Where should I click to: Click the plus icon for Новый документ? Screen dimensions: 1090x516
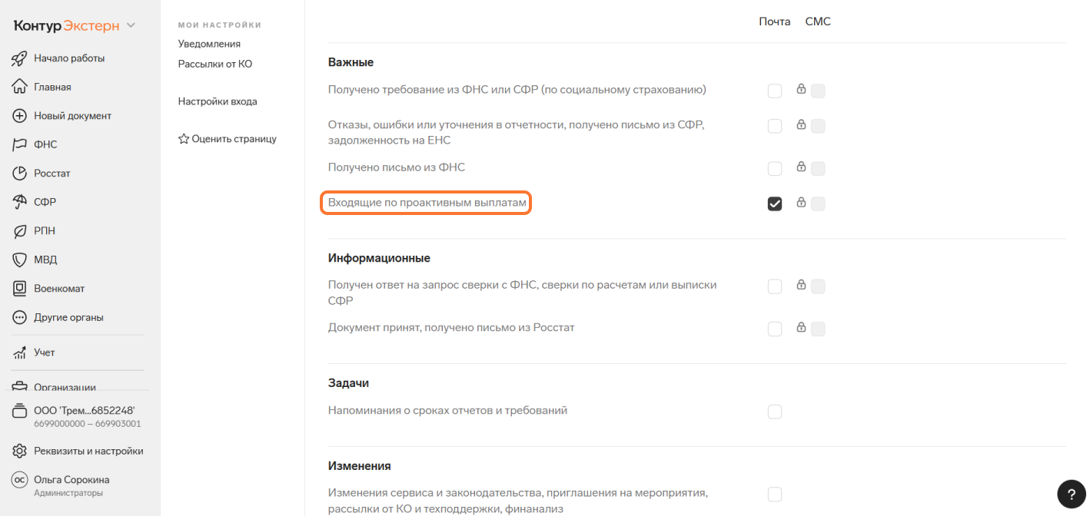click(20, 116)
